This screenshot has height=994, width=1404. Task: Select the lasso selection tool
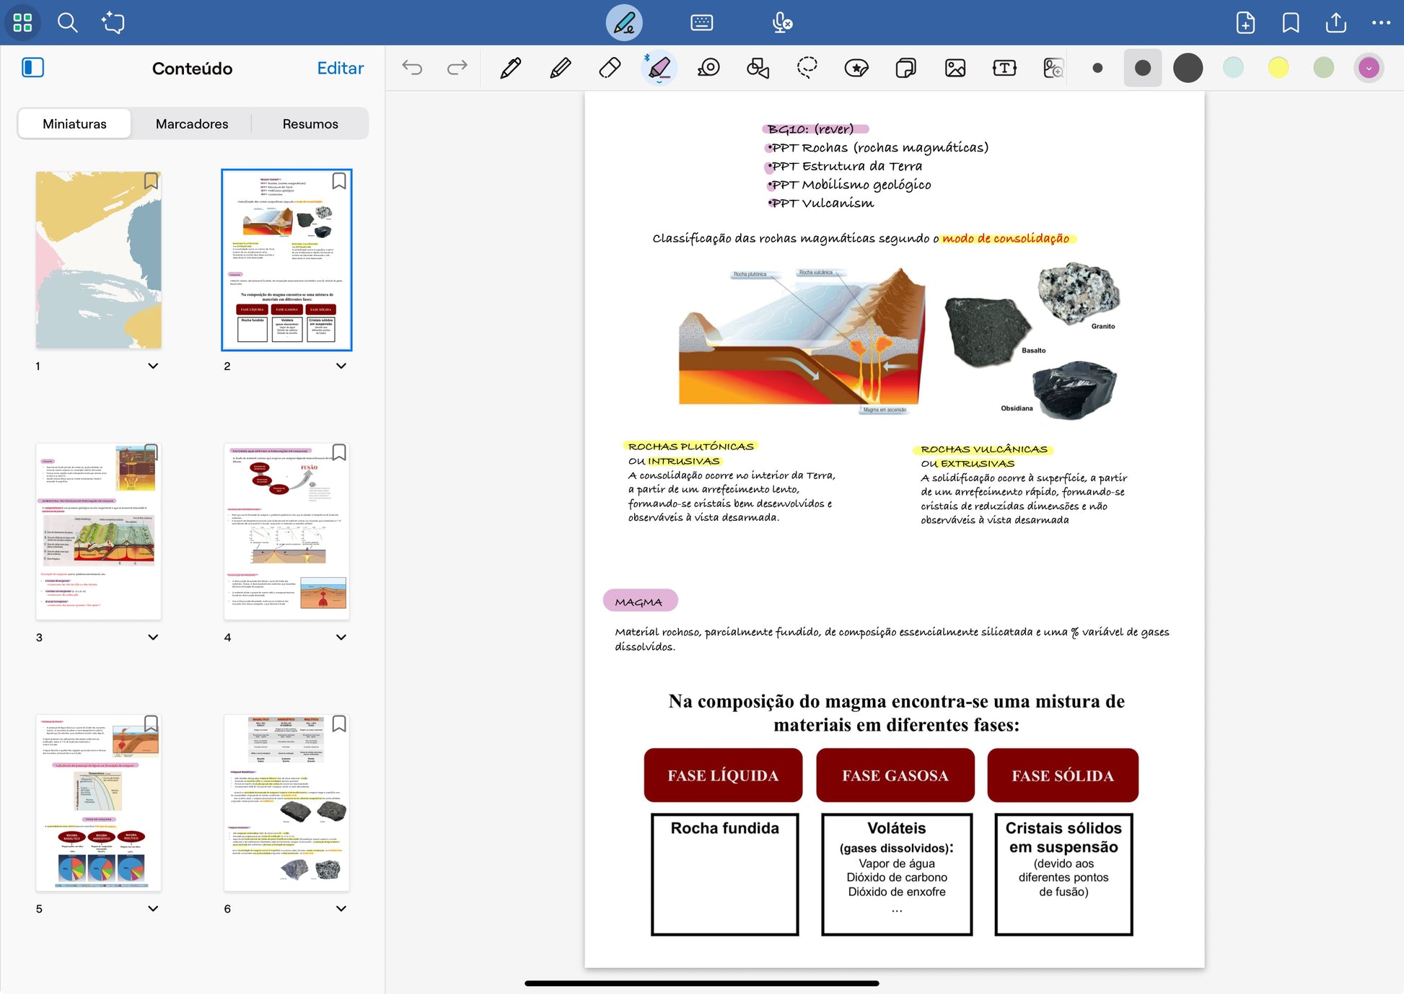point(807,68)
